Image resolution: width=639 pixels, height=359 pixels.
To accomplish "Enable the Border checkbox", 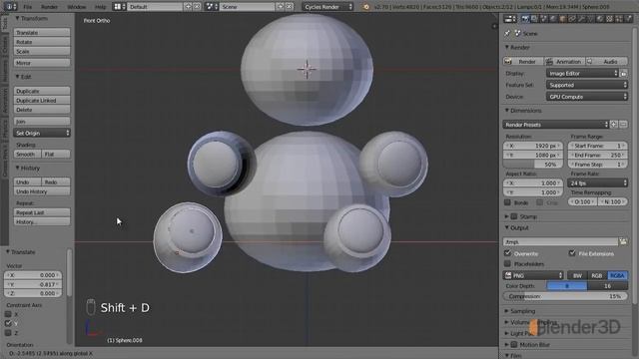I will click(507, 202).
